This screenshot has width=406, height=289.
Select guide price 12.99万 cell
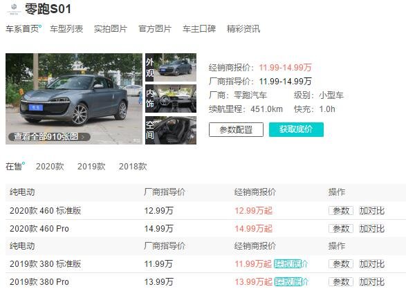158,211
